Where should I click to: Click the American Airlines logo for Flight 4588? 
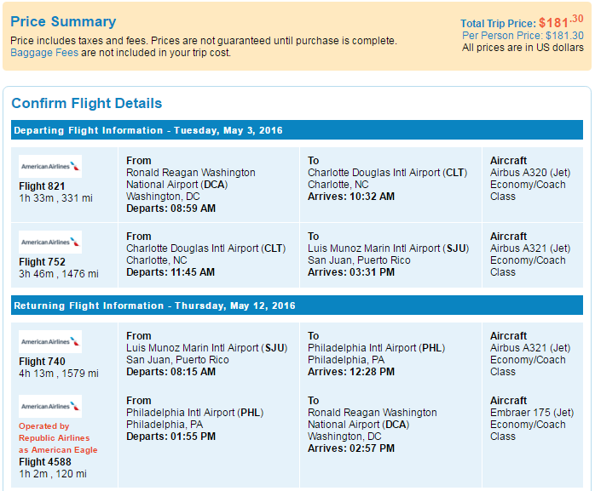[50, 407]
